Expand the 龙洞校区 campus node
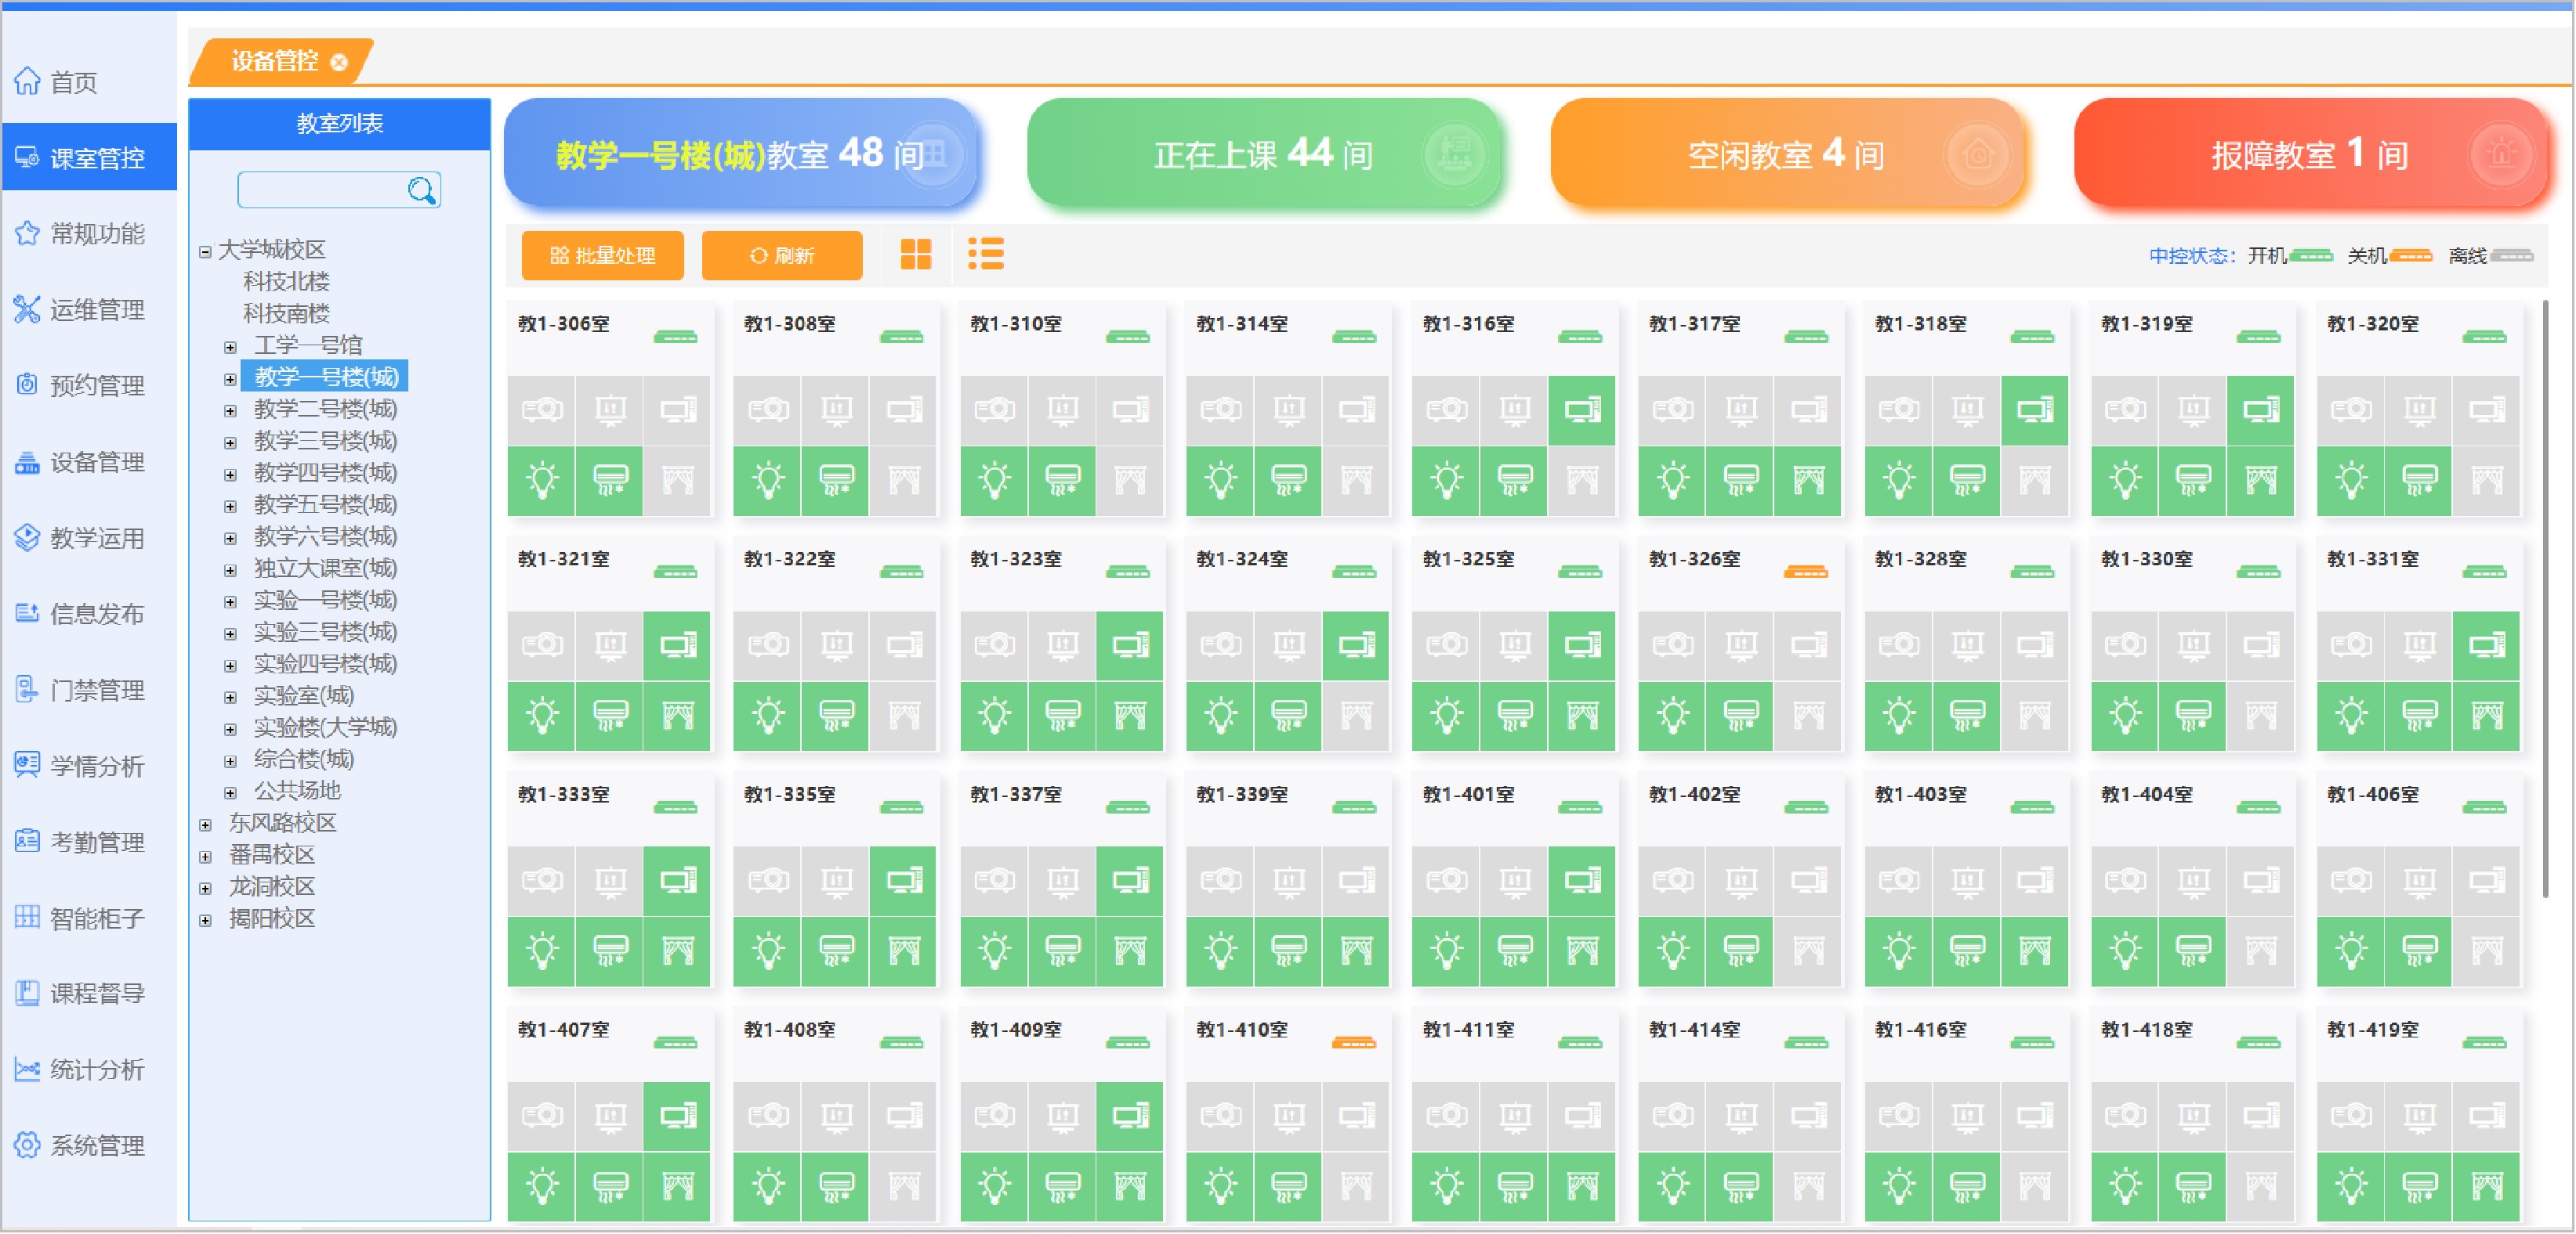This screenshot has height=1234, width=2576. (205, 888)
